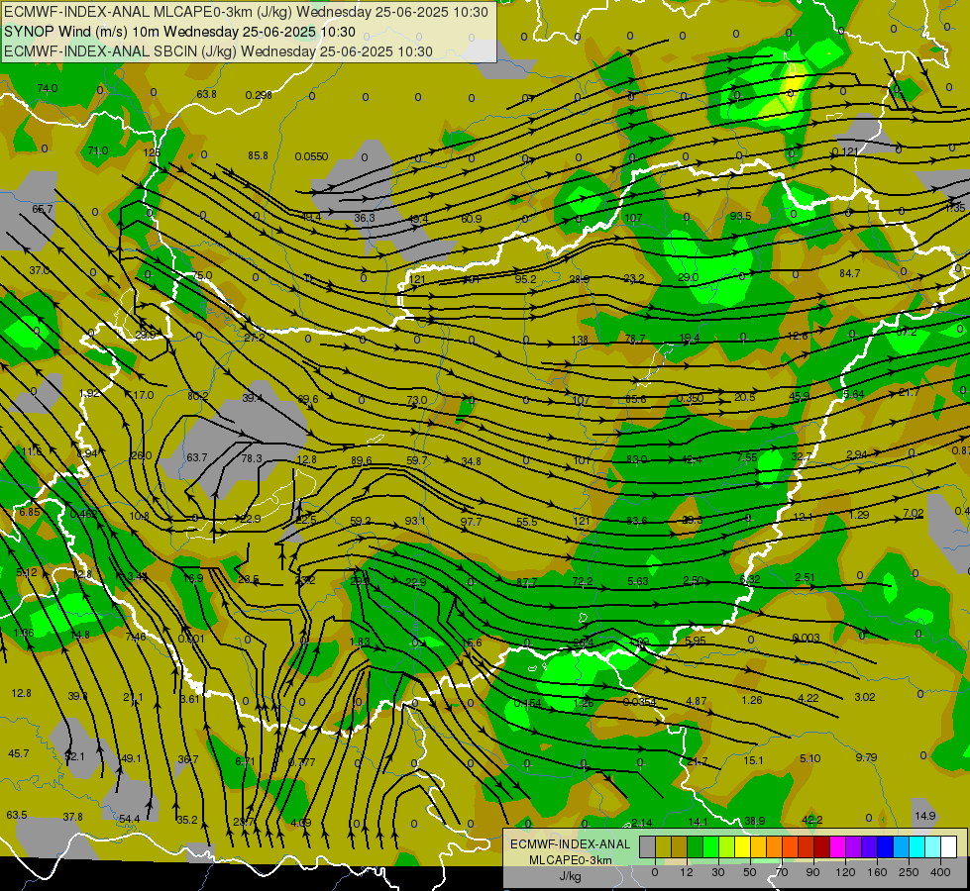Screen dimensions: 970x891
Task: Pick the yellow legend swatch left of 50
Action: coord(743,846)
